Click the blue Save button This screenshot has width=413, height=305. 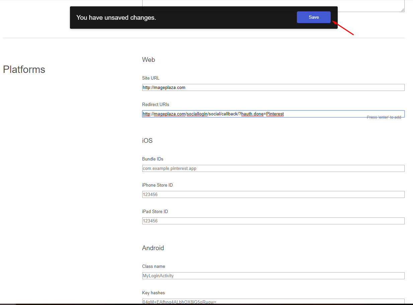click(x=314, y=17)
